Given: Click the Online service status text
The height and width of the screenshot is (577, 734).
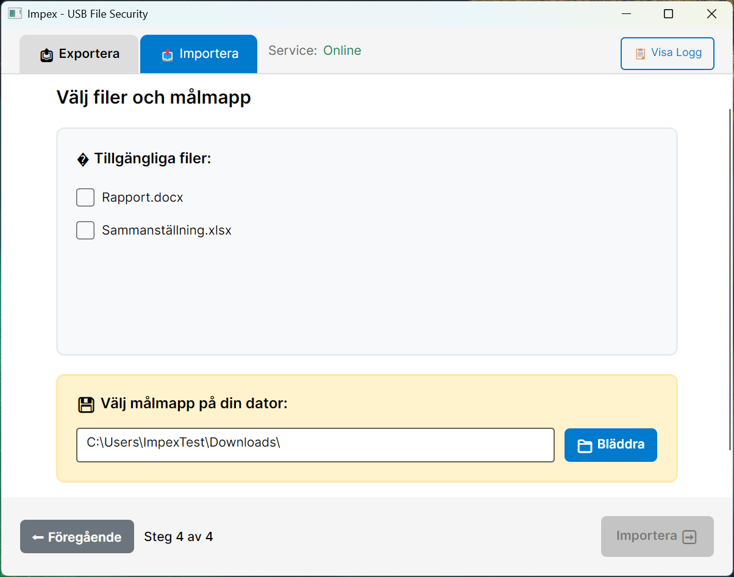Looking at the screenshot, I should click(x=342, y=51).
